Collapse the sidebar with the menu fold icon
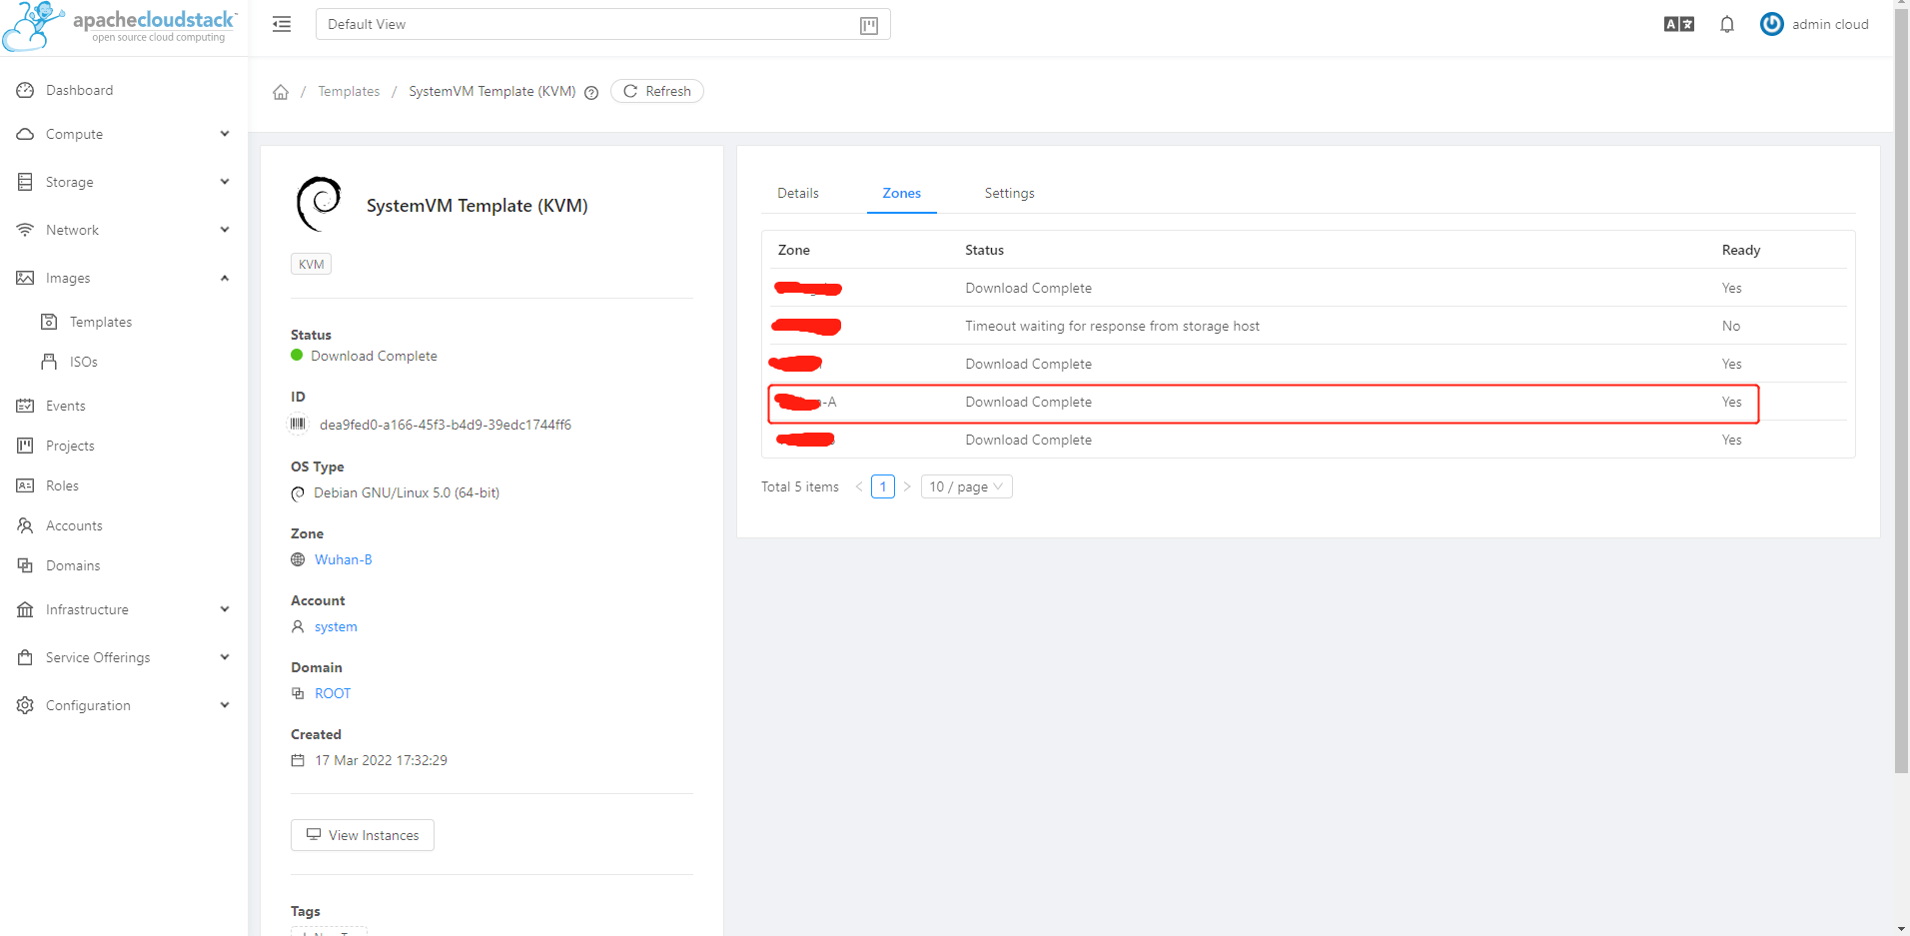 (x=282, y=24)
